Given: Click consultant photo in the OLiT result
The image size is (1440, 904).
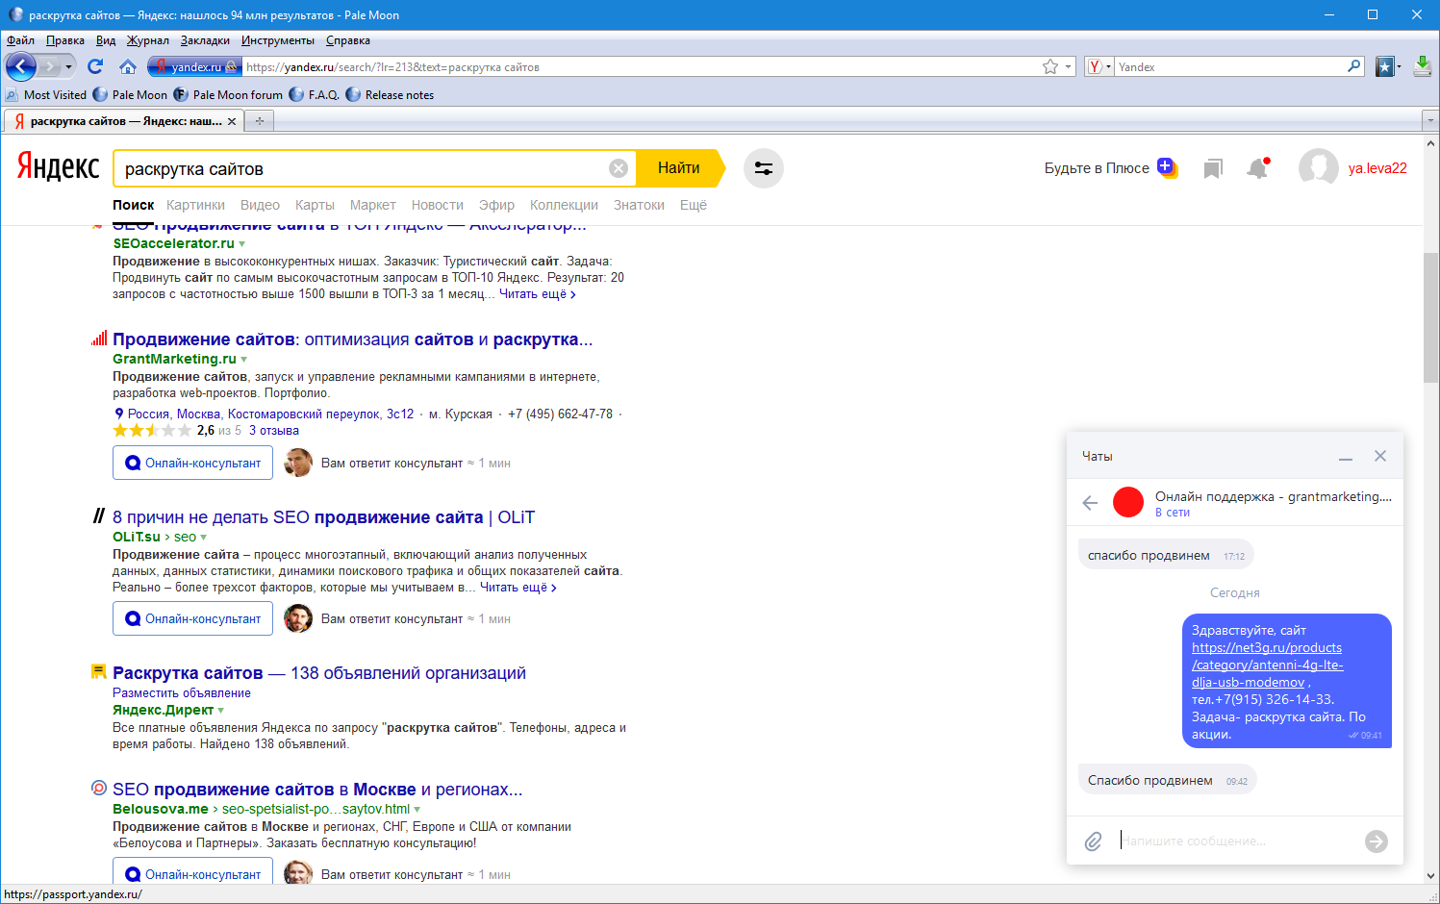Looking at the screenshot, I should tap(298, 618).
